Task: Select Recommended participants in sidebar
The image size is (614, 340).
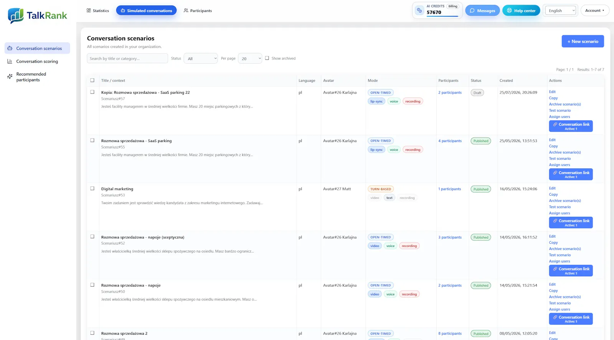Action: [x=37, y=77]
